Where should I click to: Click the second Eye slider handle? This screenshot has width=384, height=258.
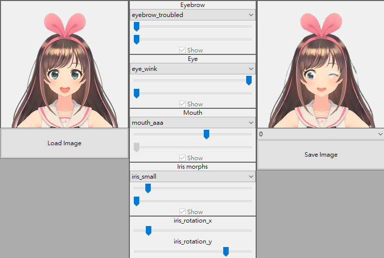137,93
